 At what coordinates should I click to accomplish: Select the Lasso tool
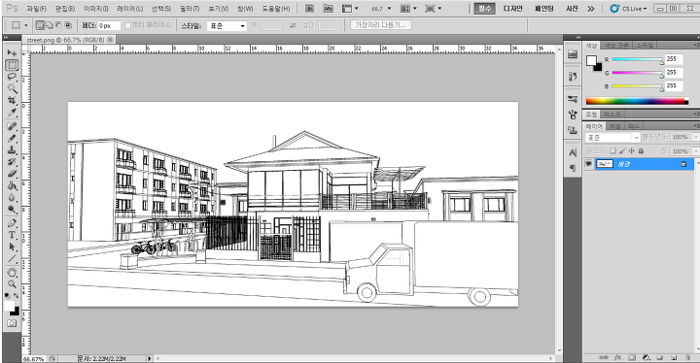tap(12, 77)
